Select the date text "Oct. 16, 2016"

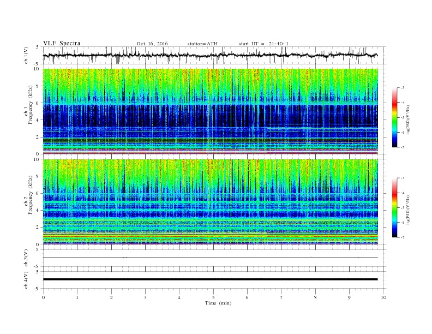(x=152, y=44)
